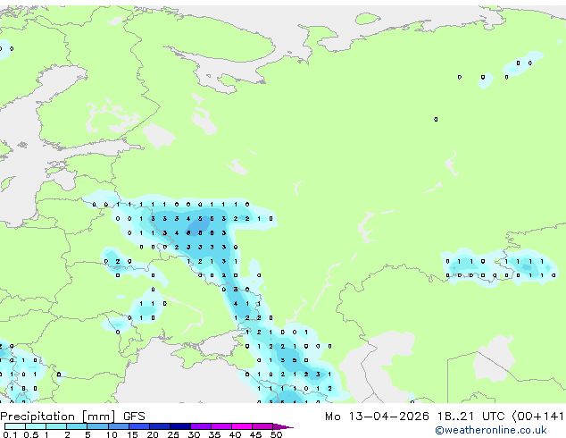The width and height of the screenshot is (566, 438).
Task: Click the legend arrow tip beyond 50
Action: coord(283,426)
